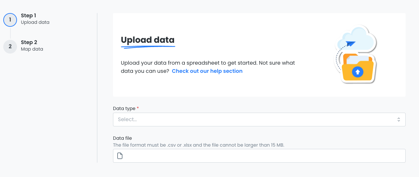Click the "Data type" field label
The width and height of the screenshot is (419, 177).
[124, 108]
